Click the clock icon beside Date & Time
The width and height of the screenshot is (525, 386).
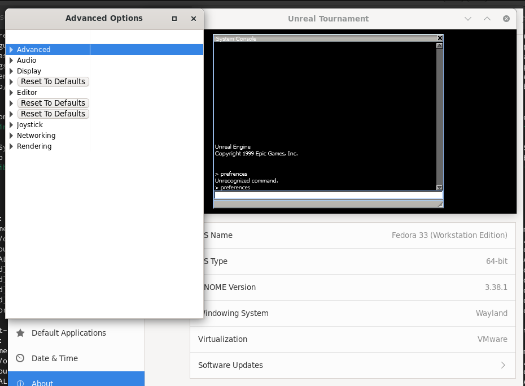pos(21,358)
